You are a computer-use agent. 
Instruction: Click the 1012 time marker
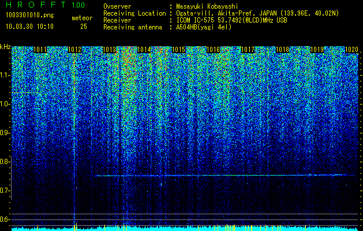pos(75,50)
